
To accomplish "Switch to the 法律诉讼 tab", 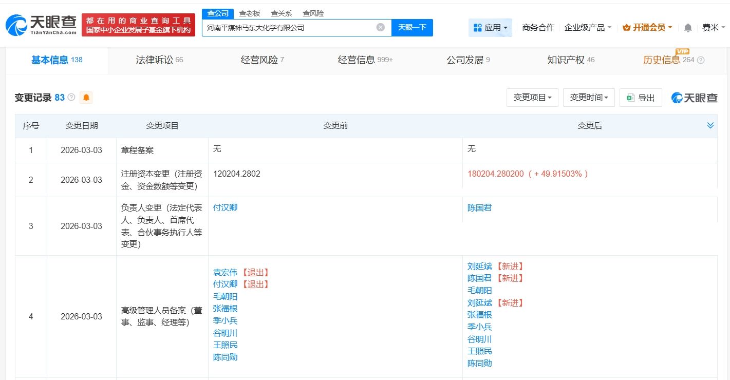I will pyautogui.click(x=159, y=60).
